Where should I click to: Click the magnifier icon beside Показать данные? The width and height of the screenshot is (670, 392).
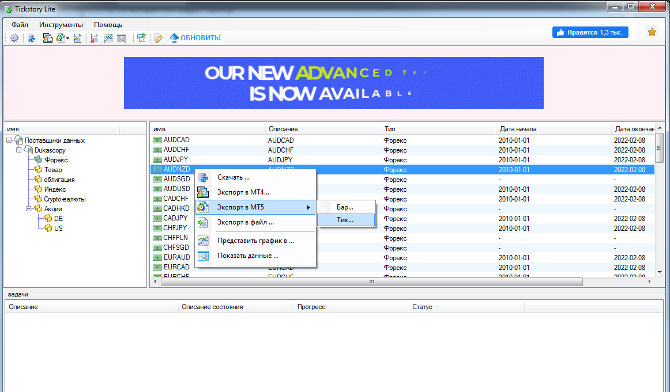pos(203,256)
